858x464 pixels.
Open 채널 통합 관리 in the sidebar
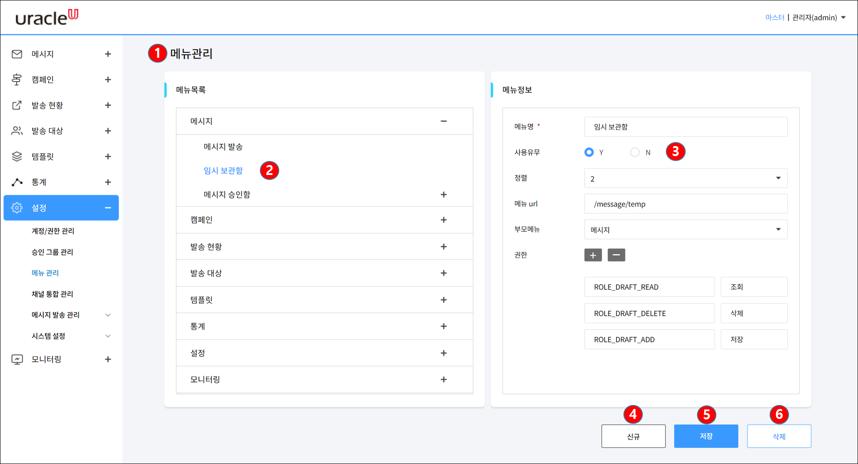pos(52,294)
